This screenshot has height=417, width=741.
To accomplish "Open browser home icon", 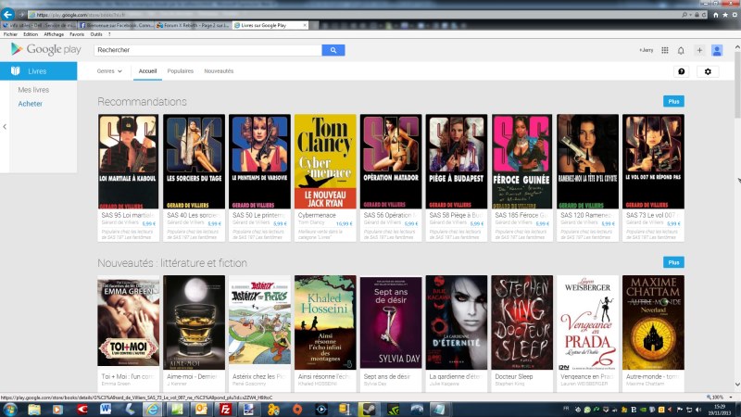I will pos(715,15).
